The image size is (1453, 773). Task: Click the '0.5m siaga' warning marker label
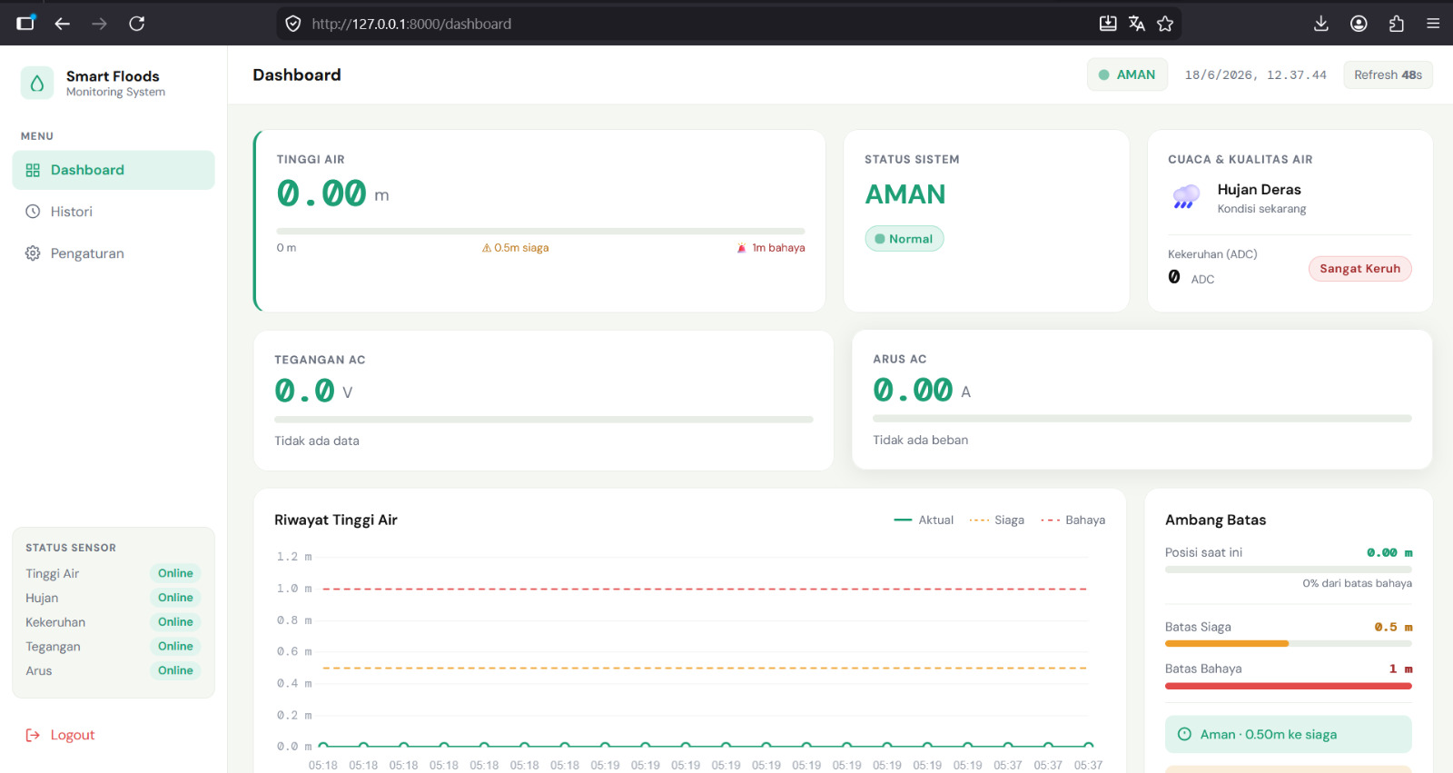coord(516,248)
